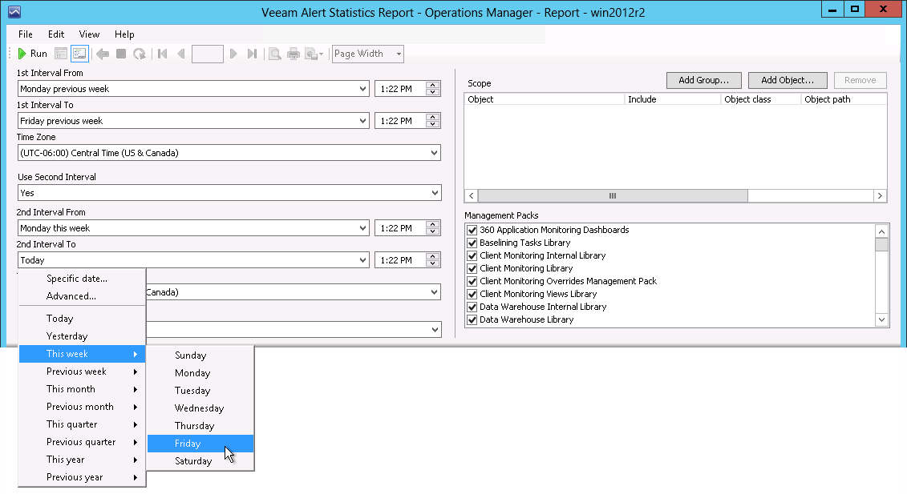Uncheck Data Warehouse Library checkbox
This screenshot has height=494, width=907.
pos(472,319)
